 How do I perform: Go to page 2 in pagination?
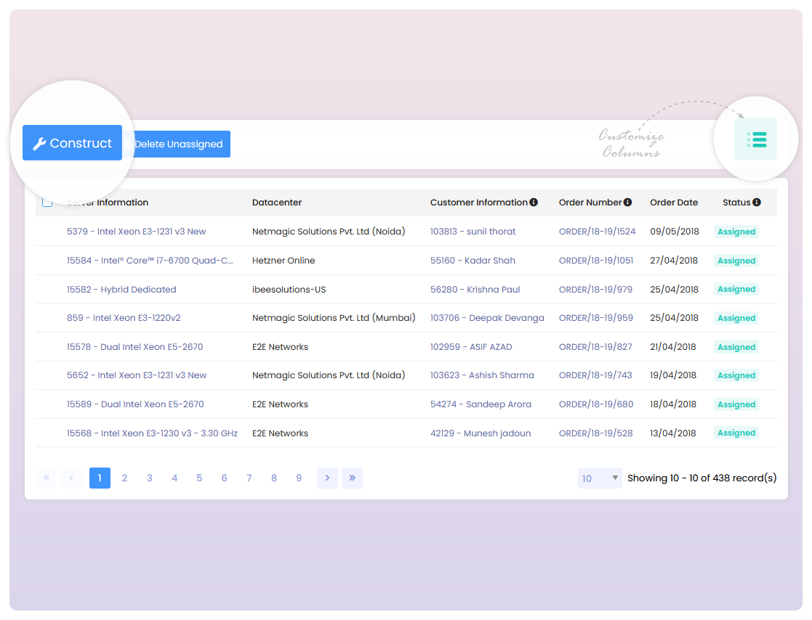click(124, 478)
